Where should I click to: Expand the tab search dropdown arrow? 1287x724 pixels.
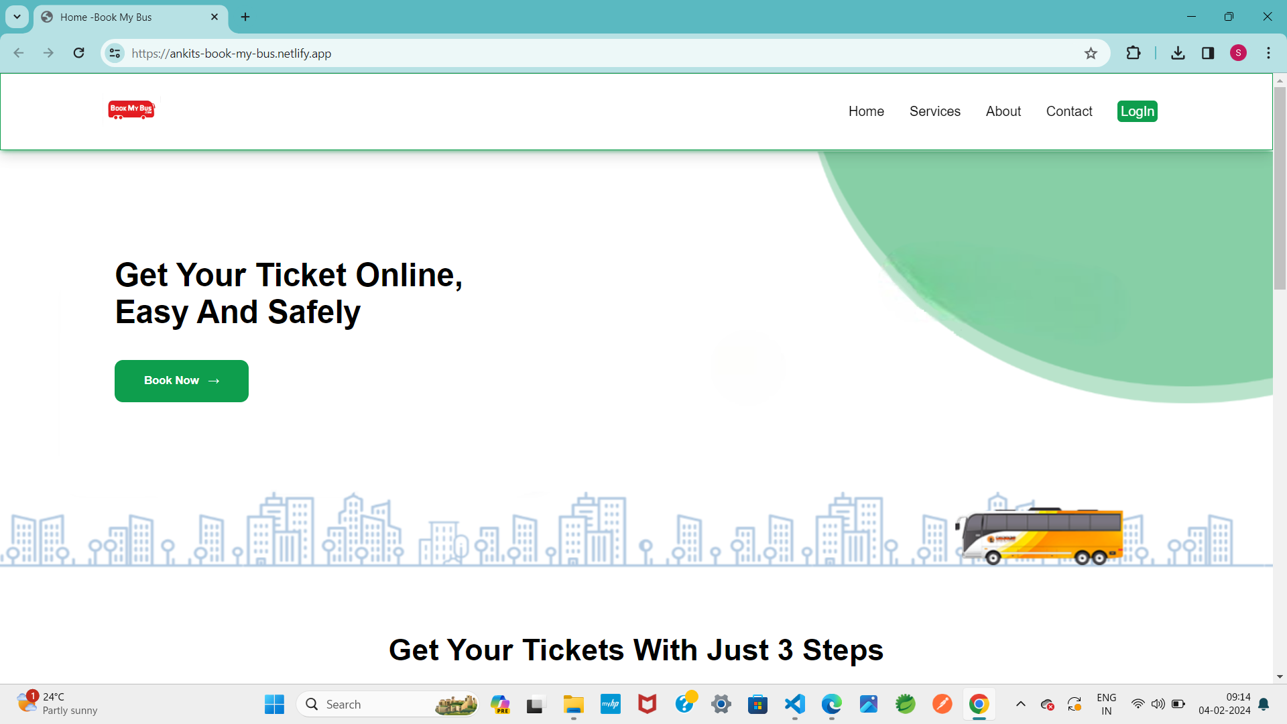17,17
